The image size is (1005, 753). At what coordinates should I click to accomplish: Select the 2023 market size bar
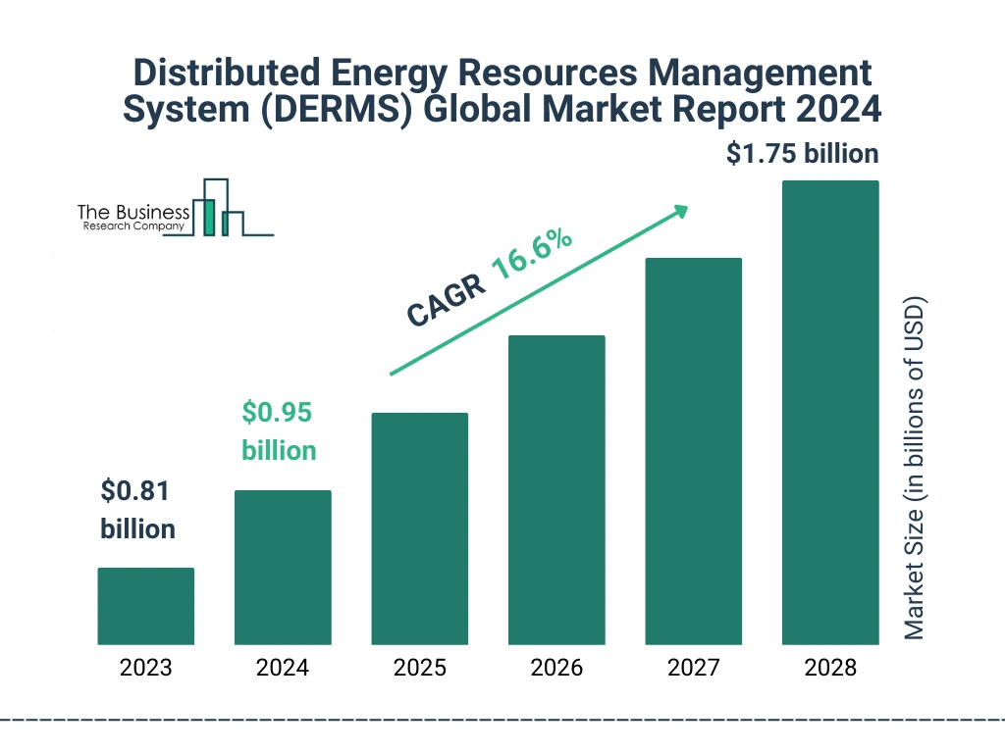(x=145, y=606)
